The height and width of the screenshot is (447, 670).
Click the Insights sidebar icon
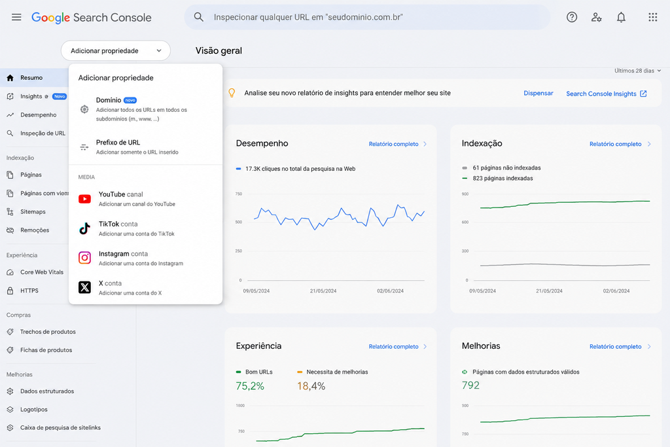[x=10, y=97]
